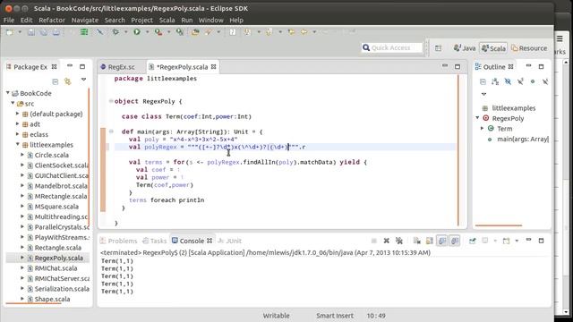Viewport: 573px width, 322px height.
Task: Open Circle.scala in Package Explorer
Action: (x=52, y=155)
